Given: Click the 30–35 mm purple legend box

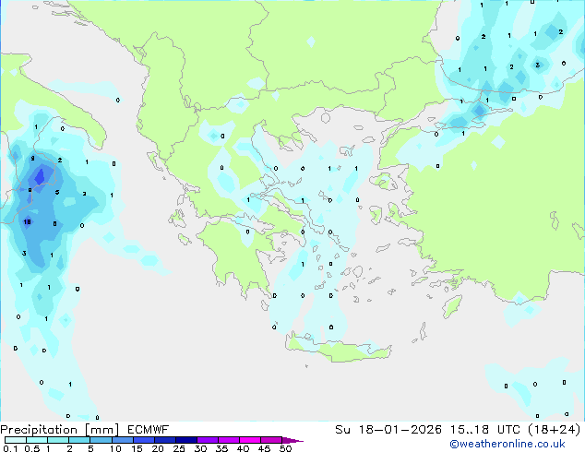Looking at the screenshot, I should pyautogui.click(x=207, y=440).
